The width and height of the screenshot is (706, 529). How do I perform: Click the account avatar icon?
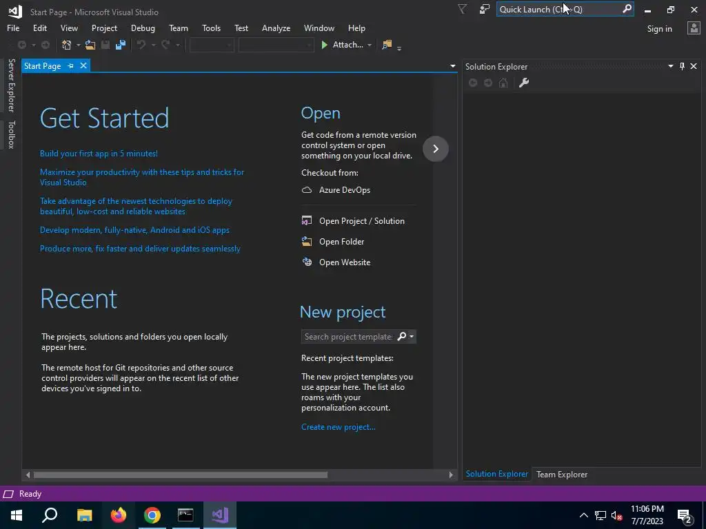pos(694,28)
